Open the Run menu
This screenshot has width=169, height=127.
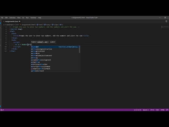pos(27,18)
